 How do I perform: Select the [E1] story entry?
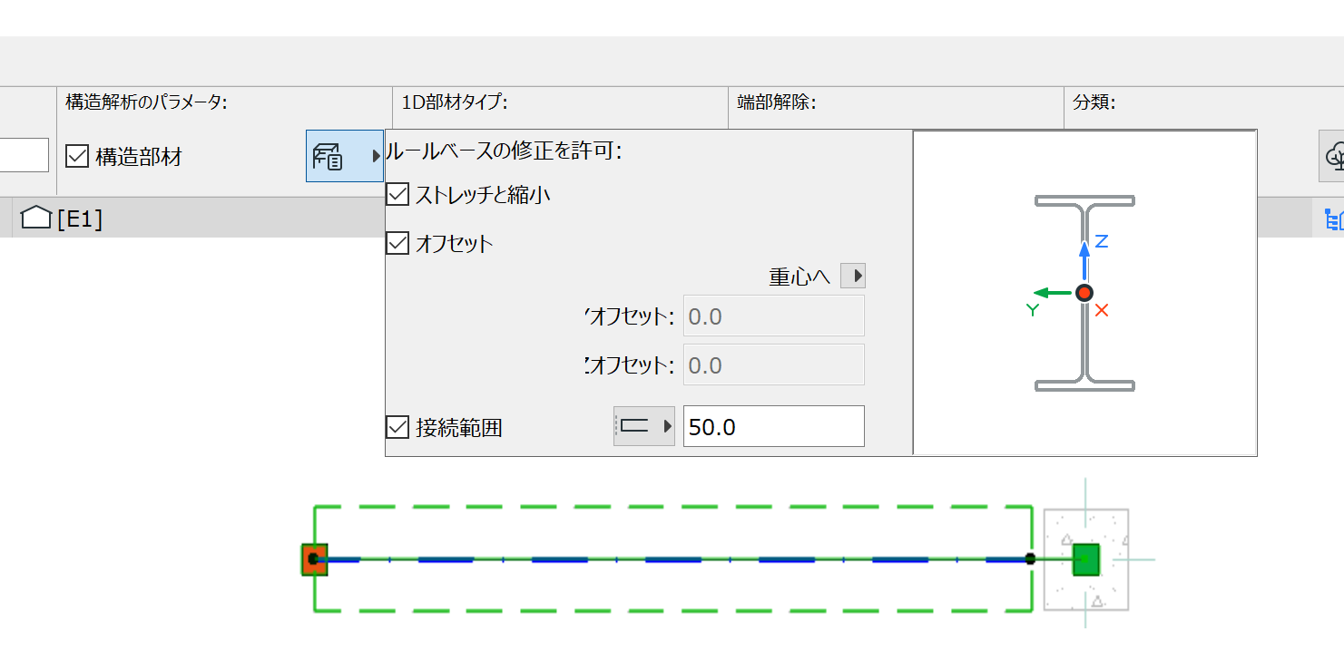click(x=77, y=217)
